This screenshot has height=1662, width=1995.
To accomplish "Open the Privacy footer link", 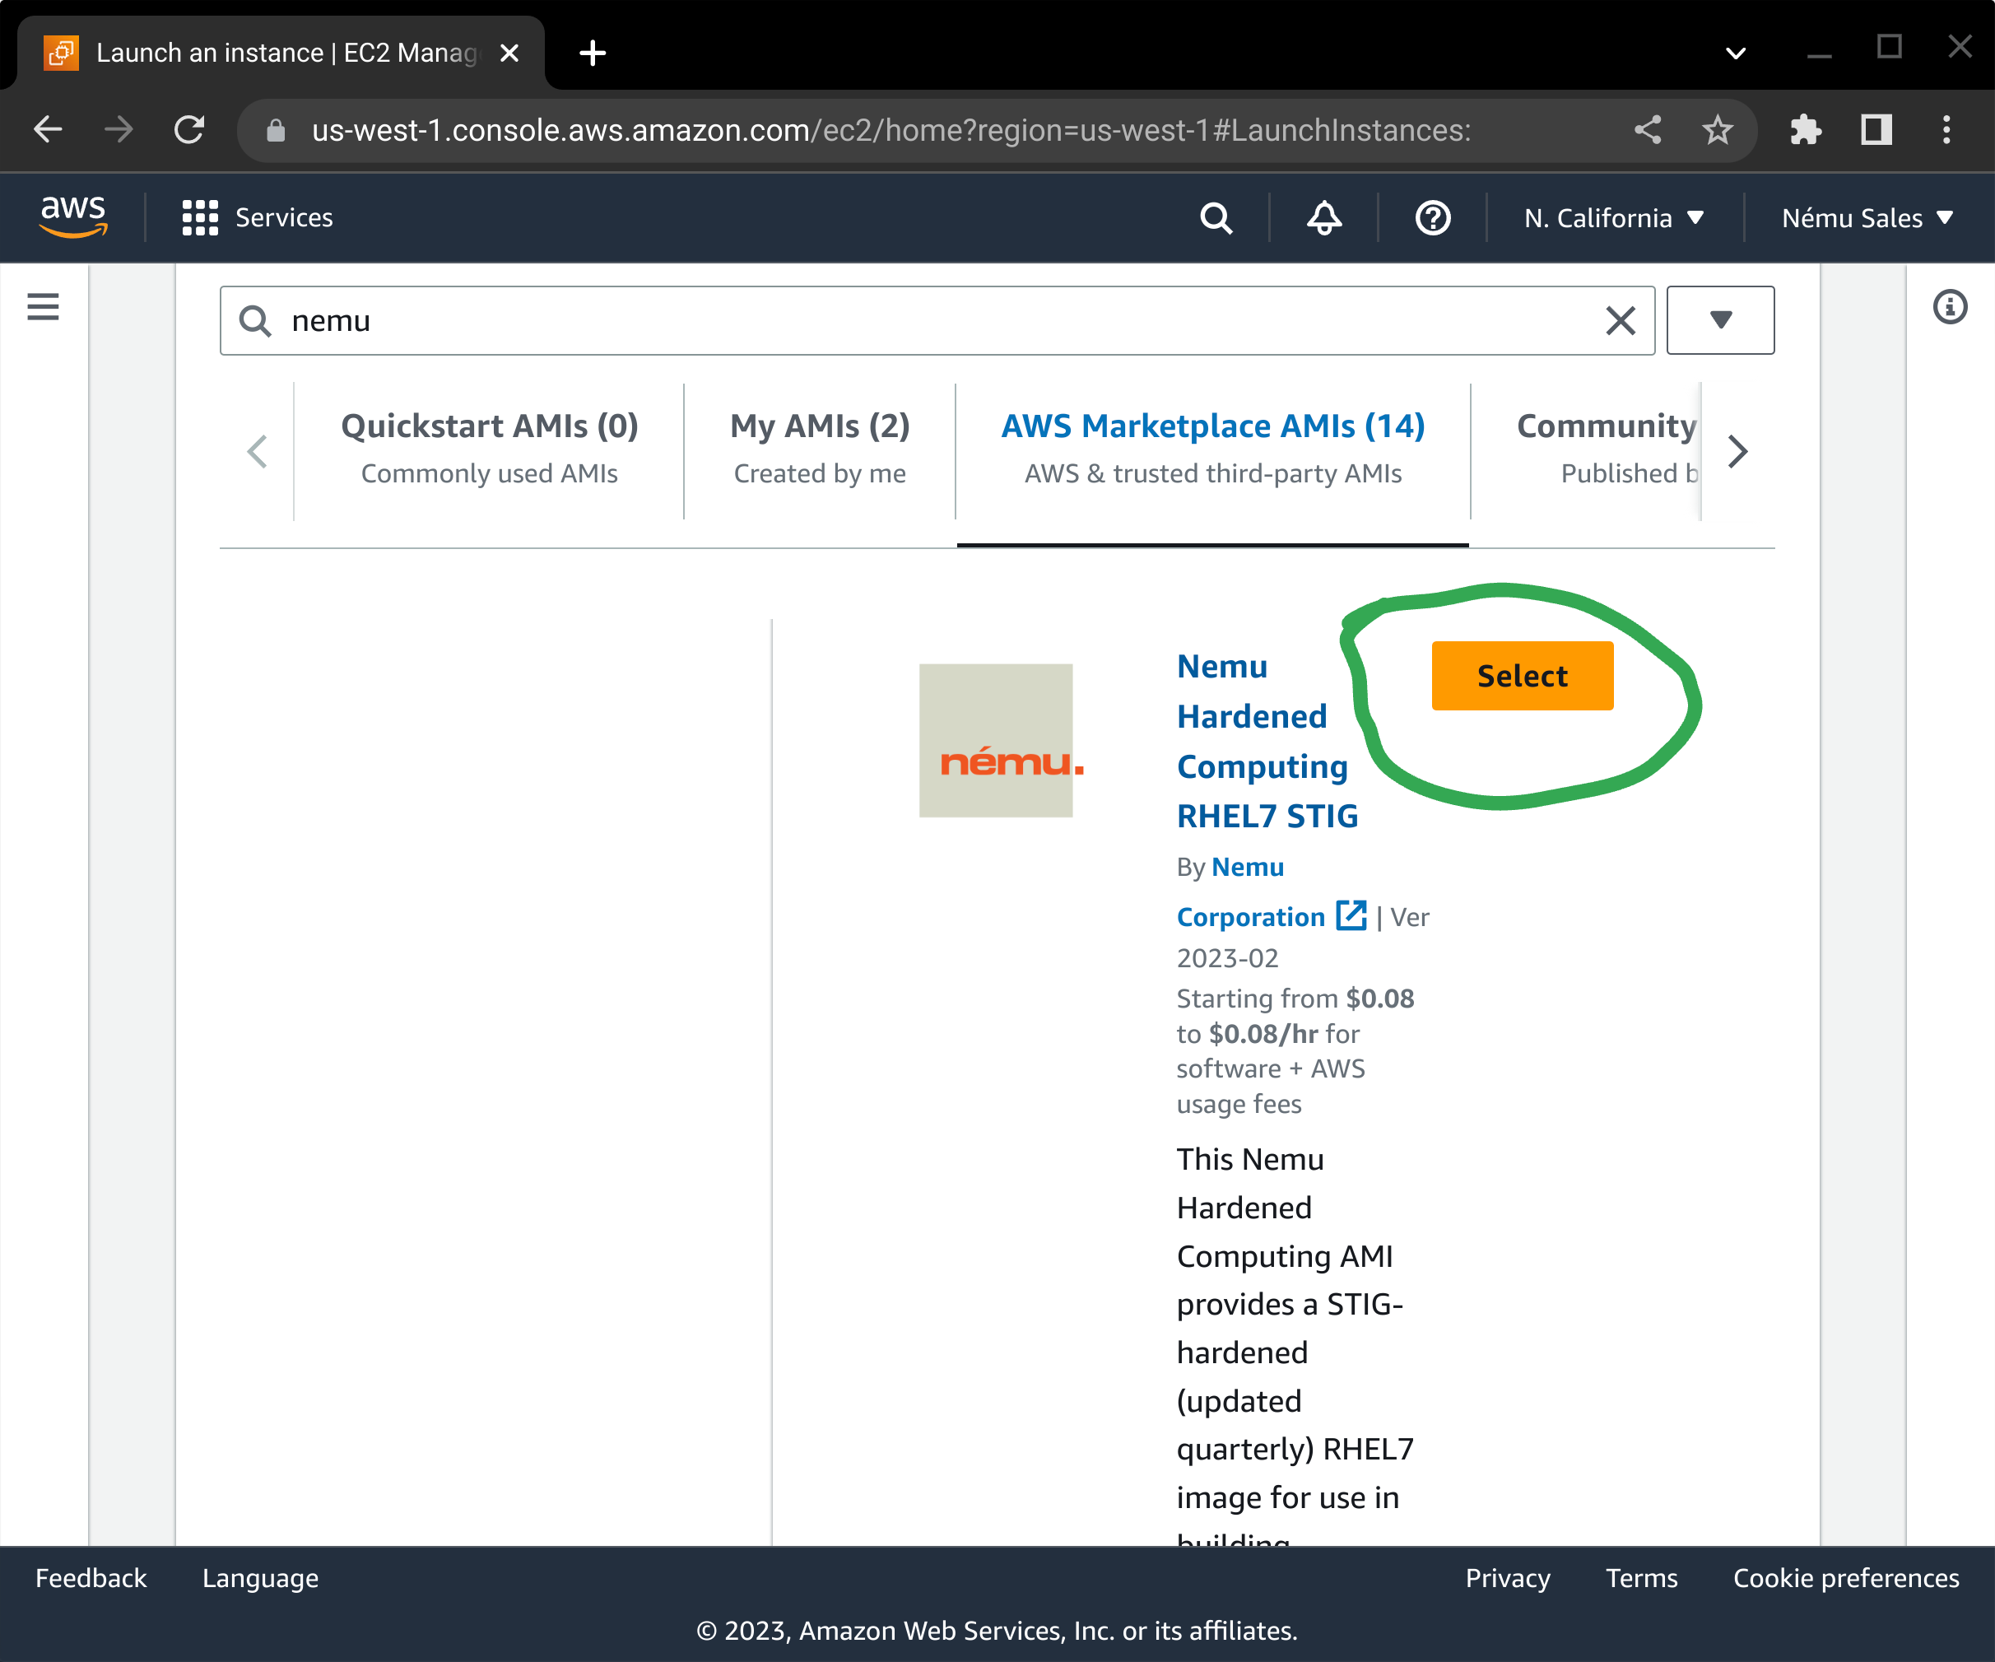I will click(1508, 1577).
